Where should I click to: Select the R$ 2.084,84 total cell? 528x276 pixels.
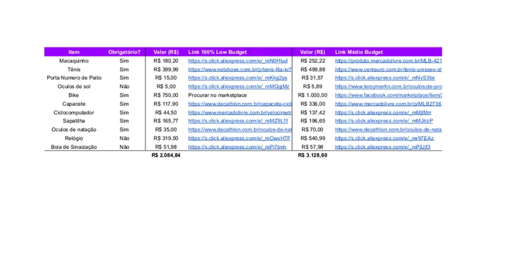click(165, 155)
